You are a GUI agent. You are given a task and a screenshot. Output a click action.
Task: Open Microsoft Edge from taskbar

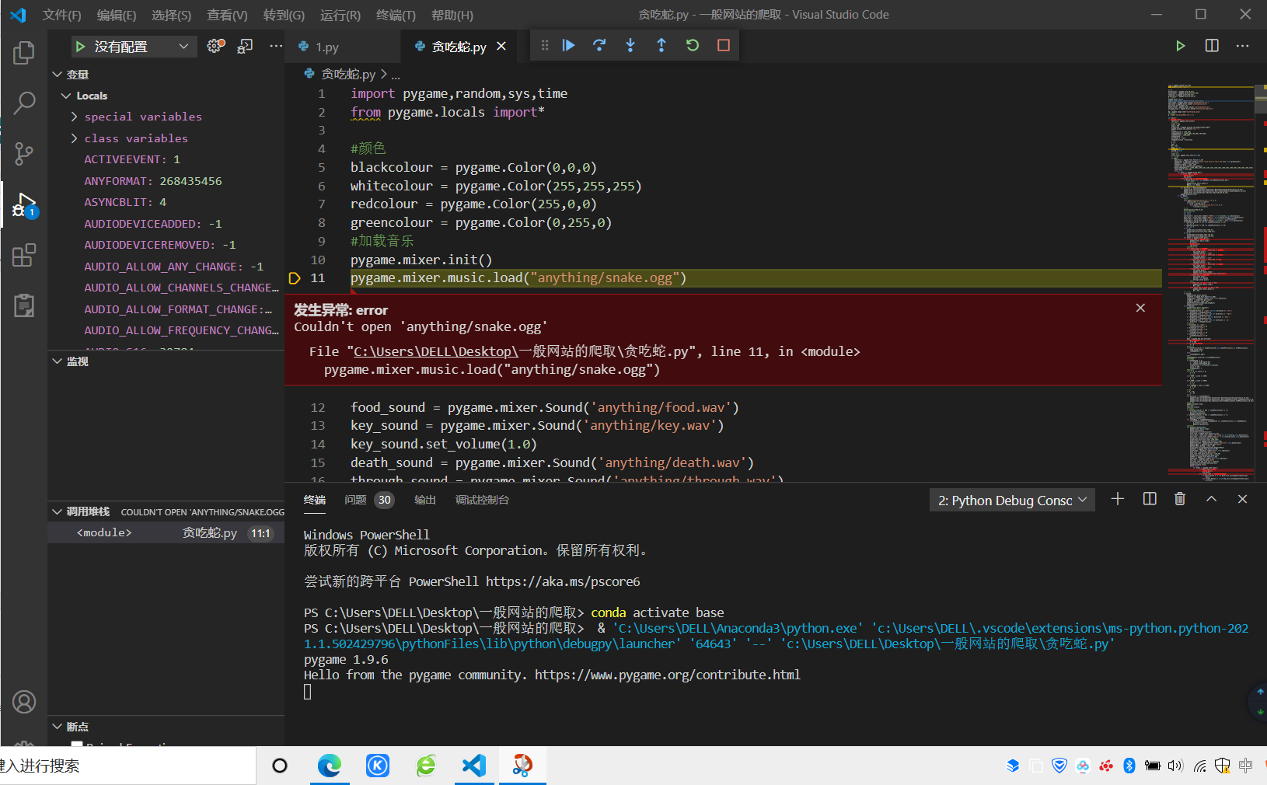[330, 766]
